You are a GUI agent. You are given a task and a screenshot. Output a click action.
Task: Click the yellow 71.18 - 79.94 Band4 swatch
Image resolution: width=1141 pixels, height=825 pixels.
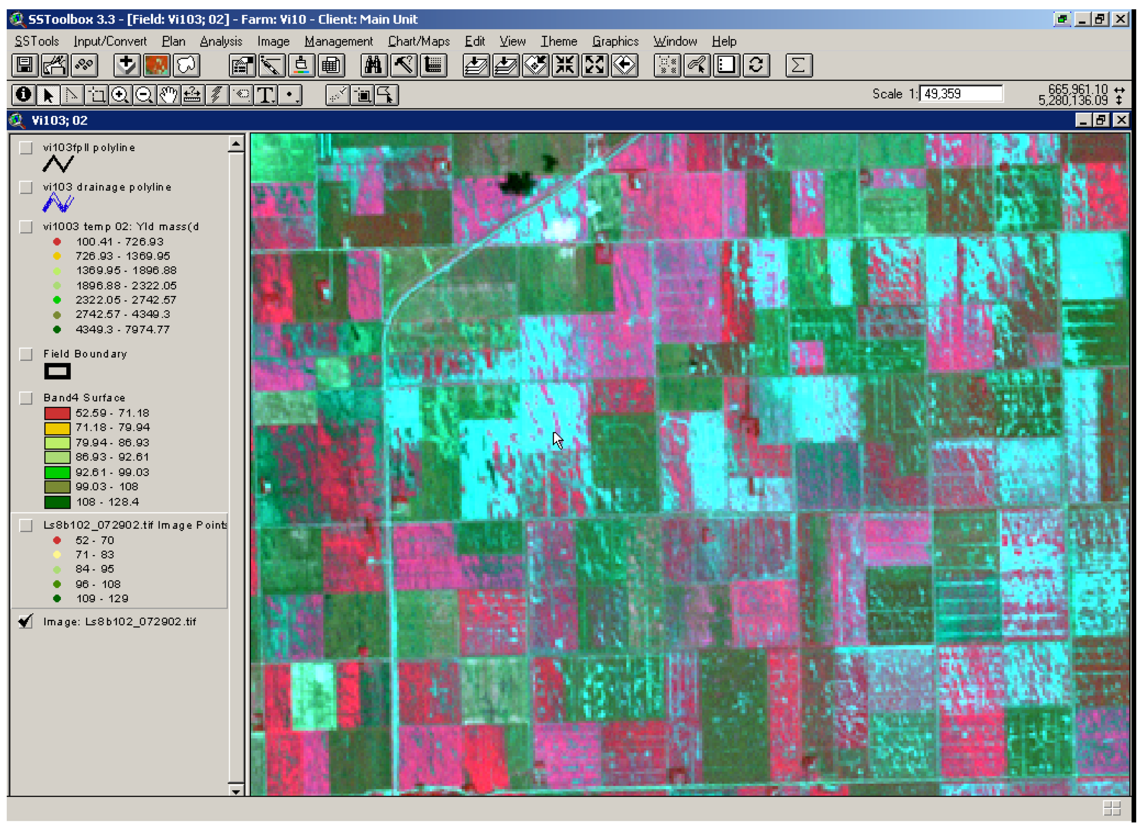57,428
